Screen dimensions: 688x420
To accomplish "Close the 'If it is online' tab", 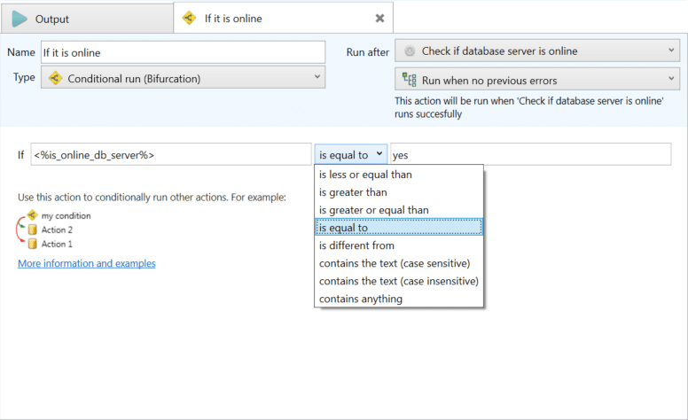I will pyautogui.click(x=380, y=18).
